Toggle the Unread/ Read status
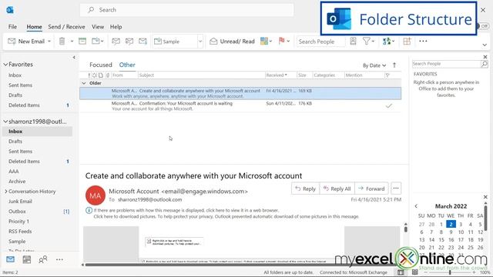 click(232, 41)
